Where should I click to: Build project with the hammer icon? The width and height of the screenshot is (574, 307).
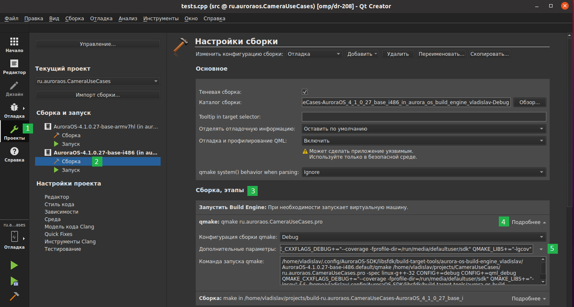[14, 297]
